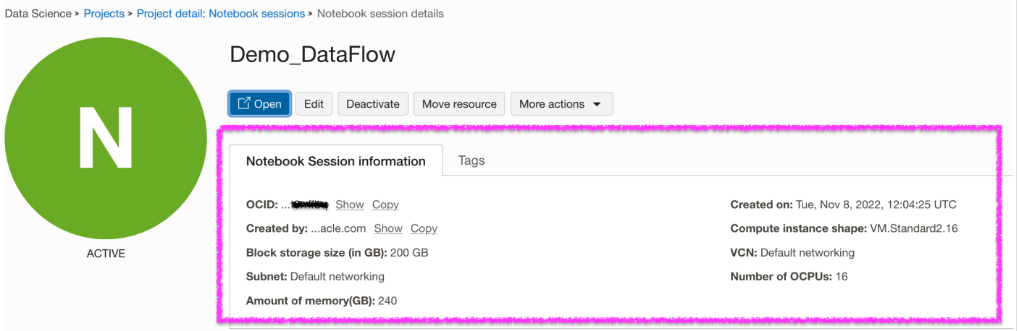The image size is (1019, 331).
Task: Click the external-link icon on the Open button
Action: coord(244,103)
